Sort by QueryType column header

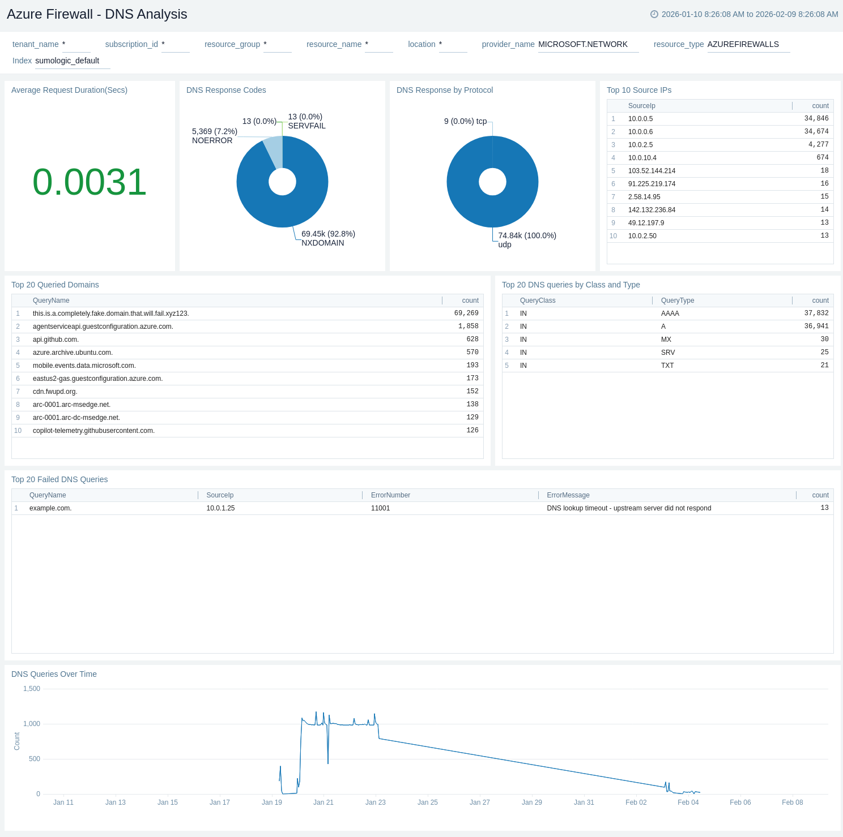(677, 301)
